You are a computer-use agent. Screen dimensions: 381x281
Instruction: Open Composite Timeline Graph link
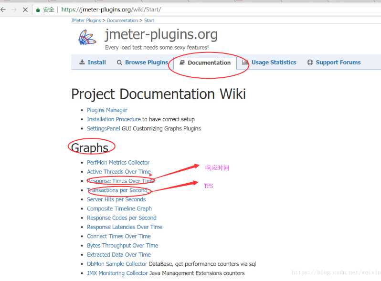click(x=119, y=208)
